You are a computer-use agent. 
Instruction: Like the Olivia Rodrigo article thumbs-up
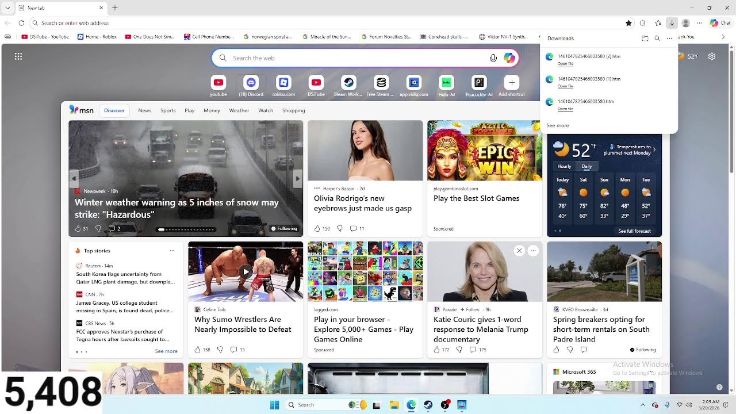(317, 228)
